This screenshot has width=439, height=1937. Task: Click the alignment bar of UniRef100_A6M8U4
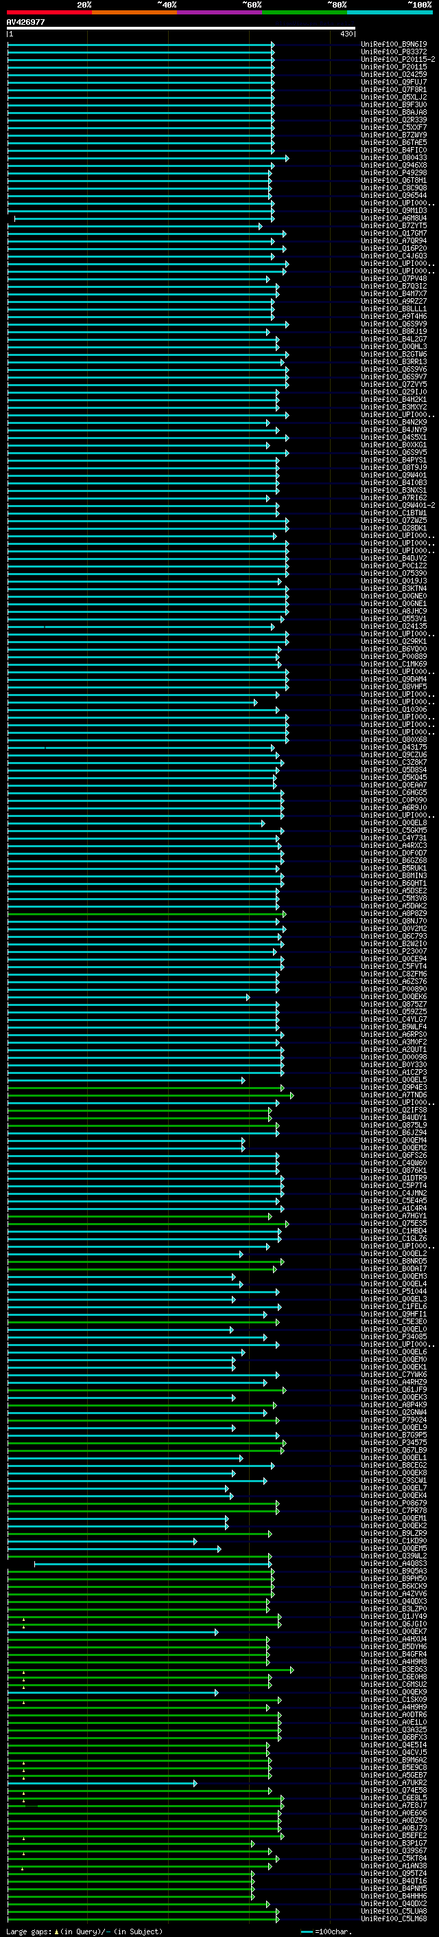point(144,218)
